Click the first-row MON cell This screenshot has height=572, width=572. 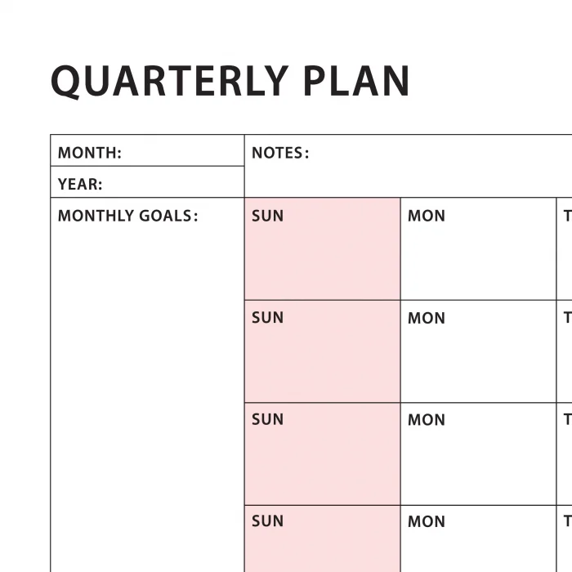coord(478,255)
